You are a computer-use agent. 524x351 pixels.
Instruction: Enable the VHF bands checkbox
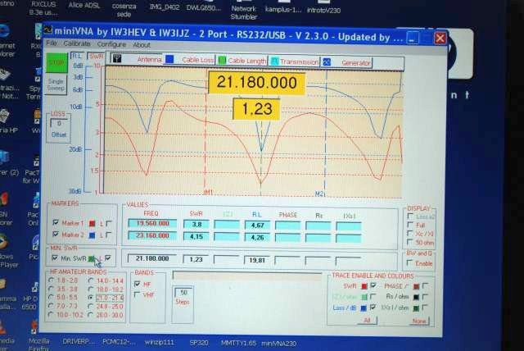tap(137, 294)
